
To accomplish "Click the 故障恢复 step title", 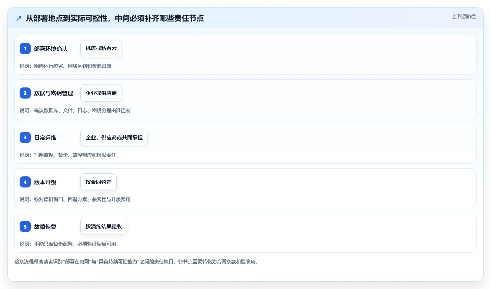I will click(x=45, y=226).
